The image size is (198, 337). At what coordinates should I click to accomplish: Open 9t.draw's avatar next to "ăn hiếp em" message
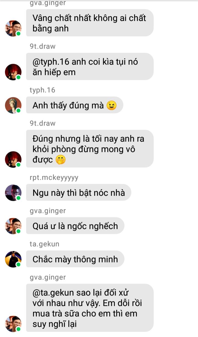point(13,72)
